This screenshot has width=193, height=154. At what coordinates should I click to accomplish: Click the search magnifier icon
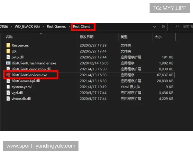(177, 27)
